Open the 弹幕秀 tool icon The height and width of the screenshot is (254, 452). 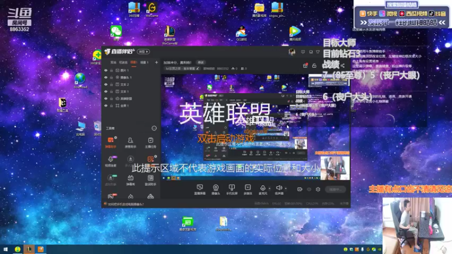click(131, 180)
